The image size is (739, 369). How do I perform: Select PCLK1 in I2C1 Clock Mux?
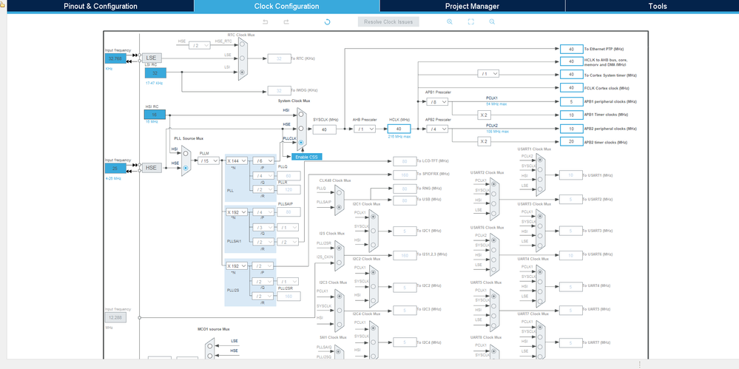tap(374, 217)
